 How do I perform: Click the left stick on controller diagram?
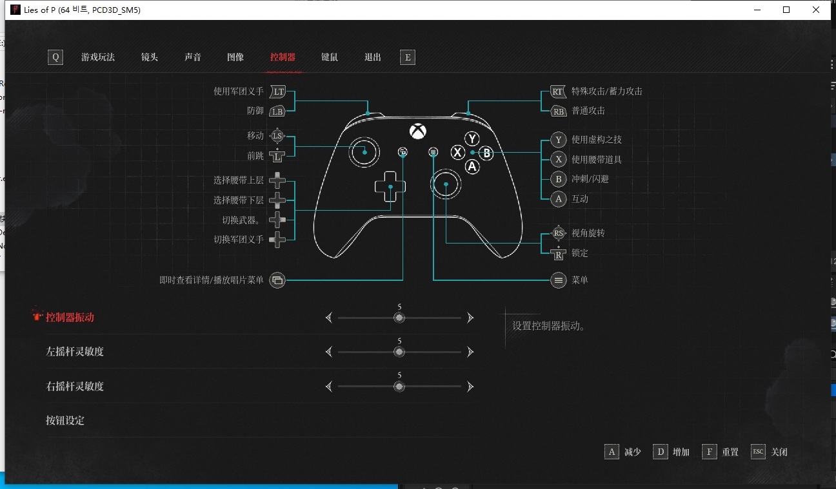click(364, 152)
